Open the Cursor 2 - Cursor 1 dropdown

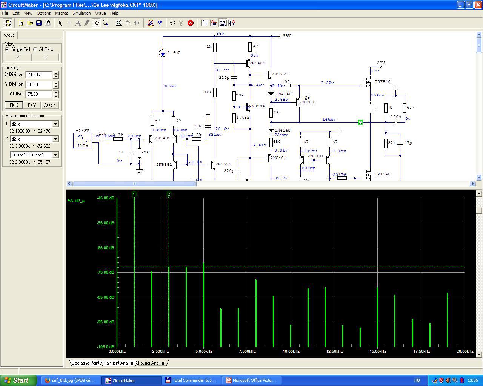click(x=55, y=155)
